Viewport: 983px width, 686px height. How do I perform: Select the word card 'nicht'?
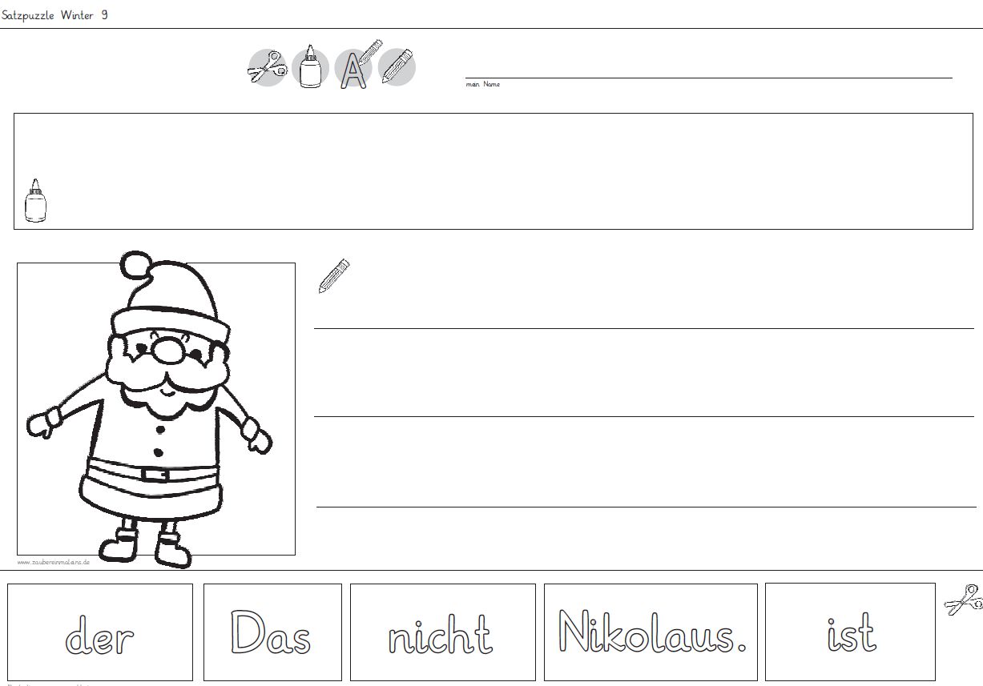tap(442, 632)
